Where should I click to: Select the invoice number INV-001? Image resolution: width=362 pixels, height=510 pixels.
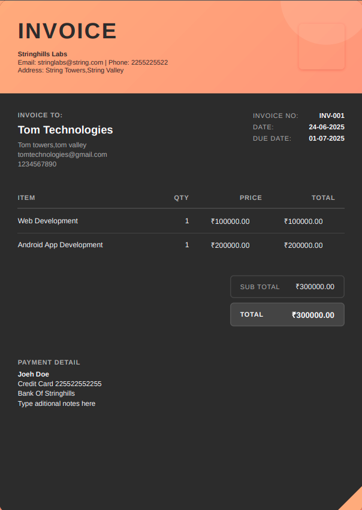(331, 116)
